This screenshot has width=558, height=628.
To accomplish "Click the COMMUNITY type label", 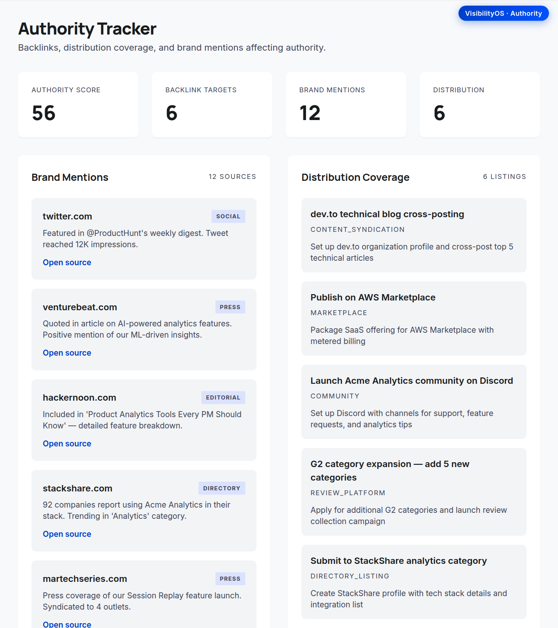I will [335, 396].
